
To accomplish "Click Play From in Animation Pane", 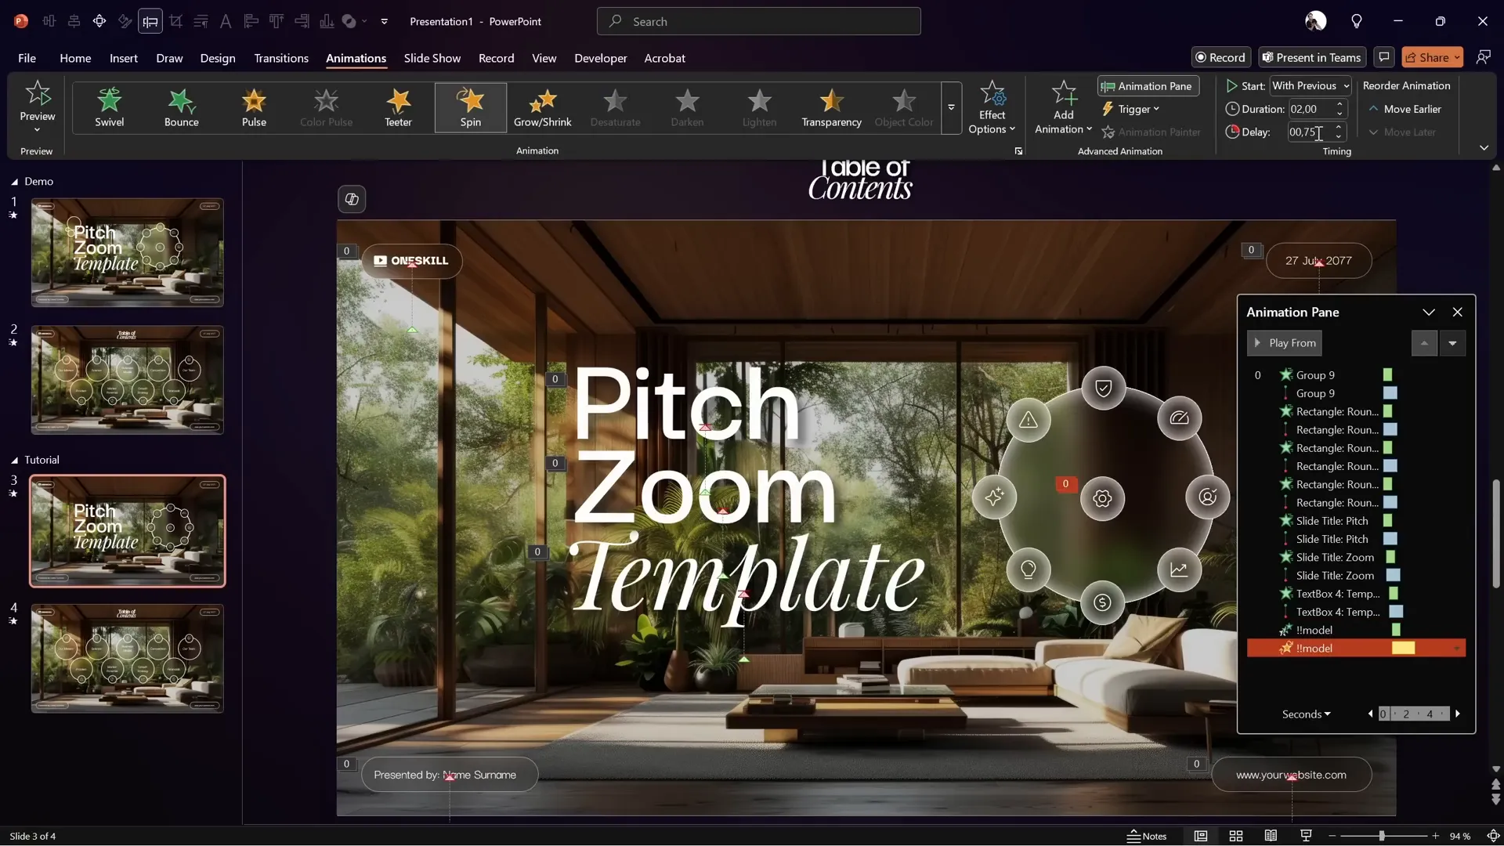I will (1285, 343).
